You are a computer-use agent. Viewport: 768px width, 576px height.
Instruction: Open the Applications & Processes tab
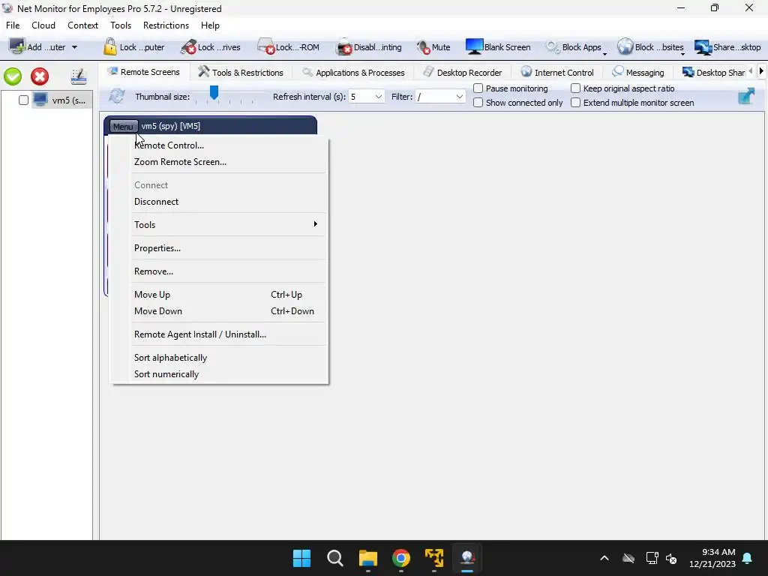pyautogui.click(x=354, y=73)
